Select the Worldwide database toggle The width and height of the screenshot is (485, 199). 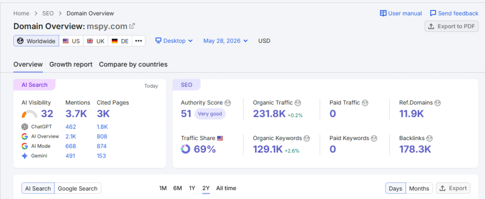[x=36, y=41]
